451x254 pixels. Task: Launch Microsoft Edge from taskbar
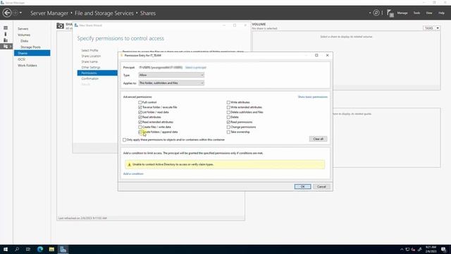pyautogui.click(x=40, y=249)
